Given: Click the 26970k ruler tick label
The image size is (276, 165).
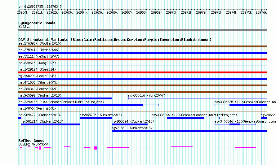Looking at the screenshot, I should (x=171, y=12).
